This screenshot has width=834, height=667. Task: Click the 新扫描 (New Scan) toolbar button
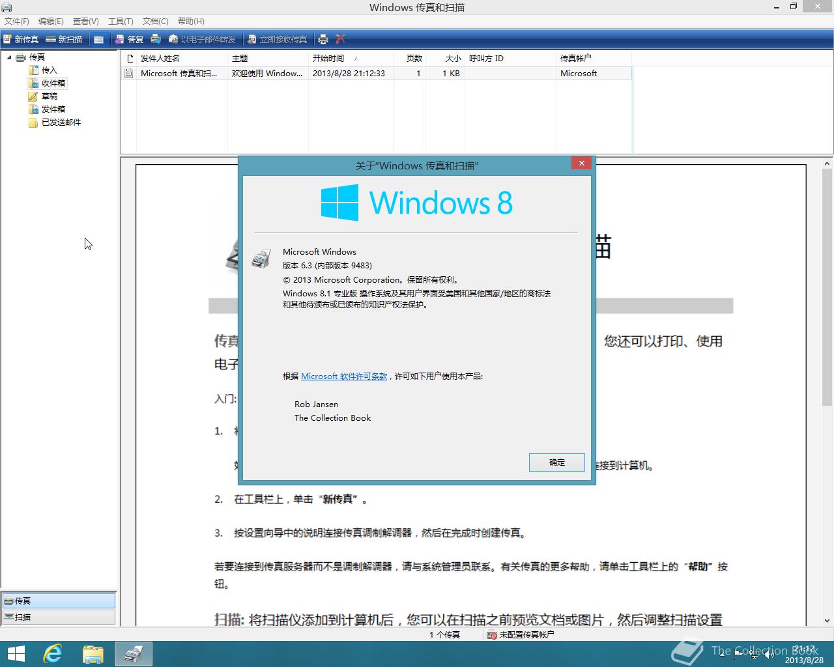(65, 39)
